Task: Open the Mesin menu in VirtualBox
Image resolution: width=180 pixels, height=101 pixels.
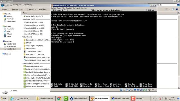Action: pos(59,8)
